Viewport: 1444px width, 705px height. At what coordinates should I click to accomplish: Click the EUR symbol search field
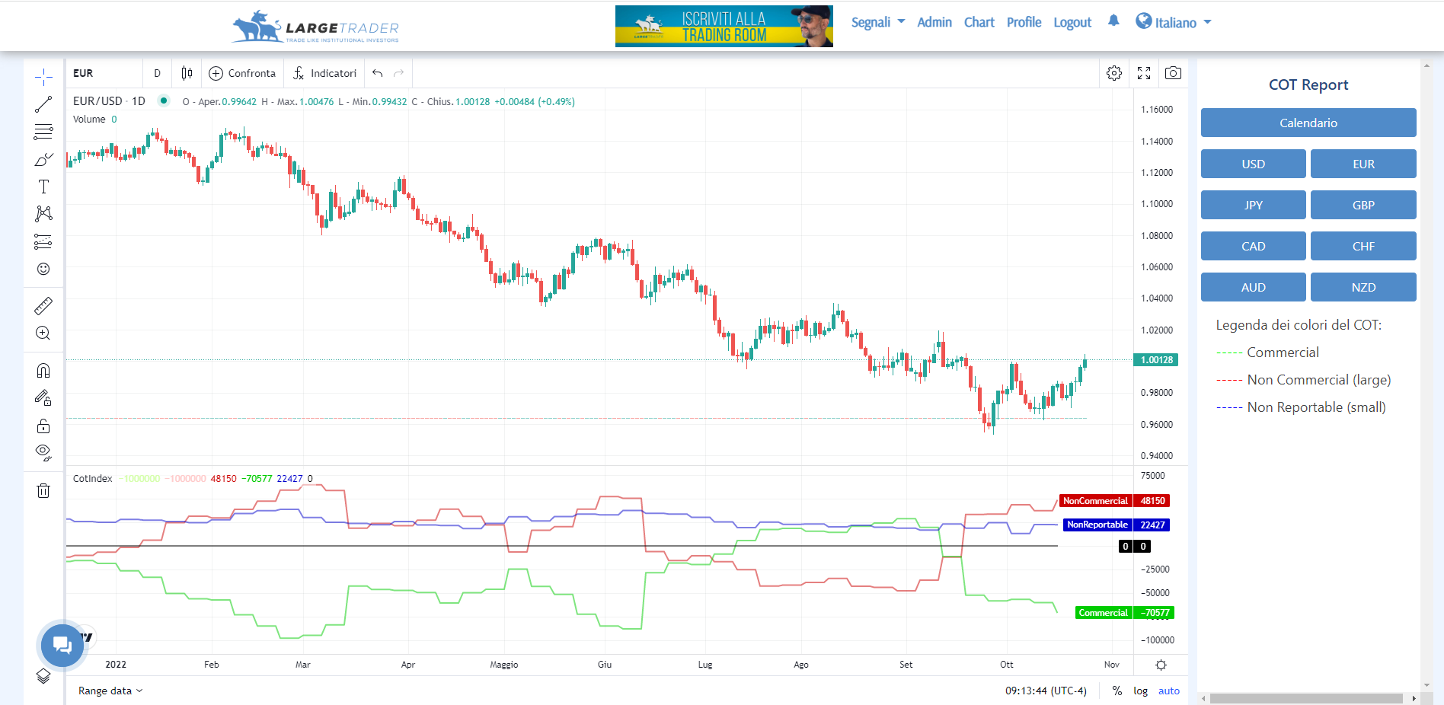(104, 73)
